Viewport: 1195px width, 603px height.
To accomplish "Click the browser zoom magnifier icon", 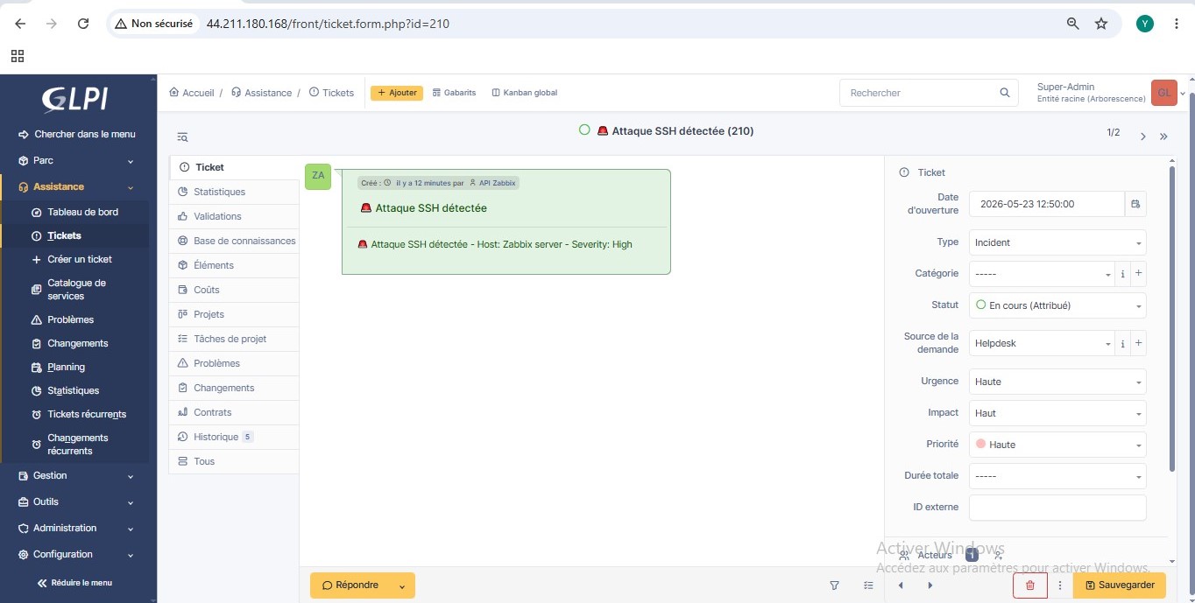I will [1072, 24].
